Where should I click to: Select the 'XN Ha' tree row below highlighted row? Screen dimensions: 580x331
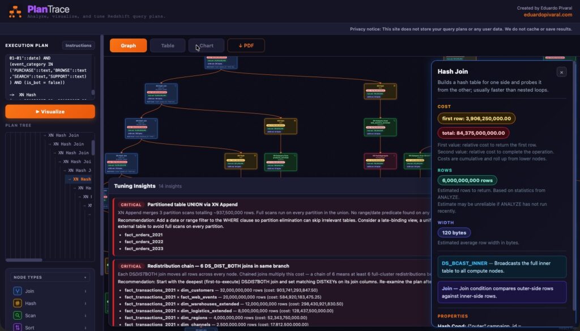(82, 188)
